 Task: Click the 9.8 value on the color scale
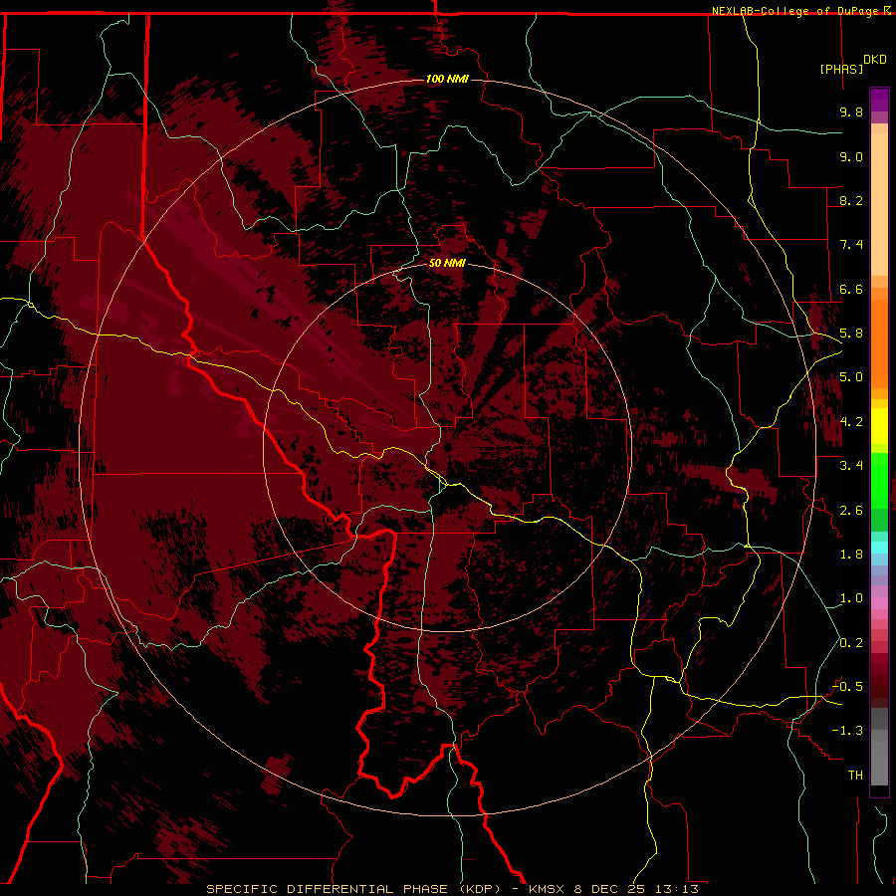click(x=851, y=112)
